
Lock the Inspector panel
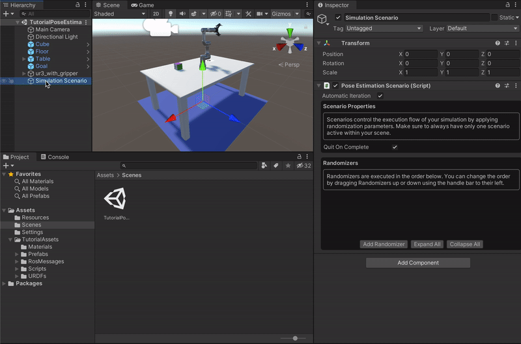(507, 5)
